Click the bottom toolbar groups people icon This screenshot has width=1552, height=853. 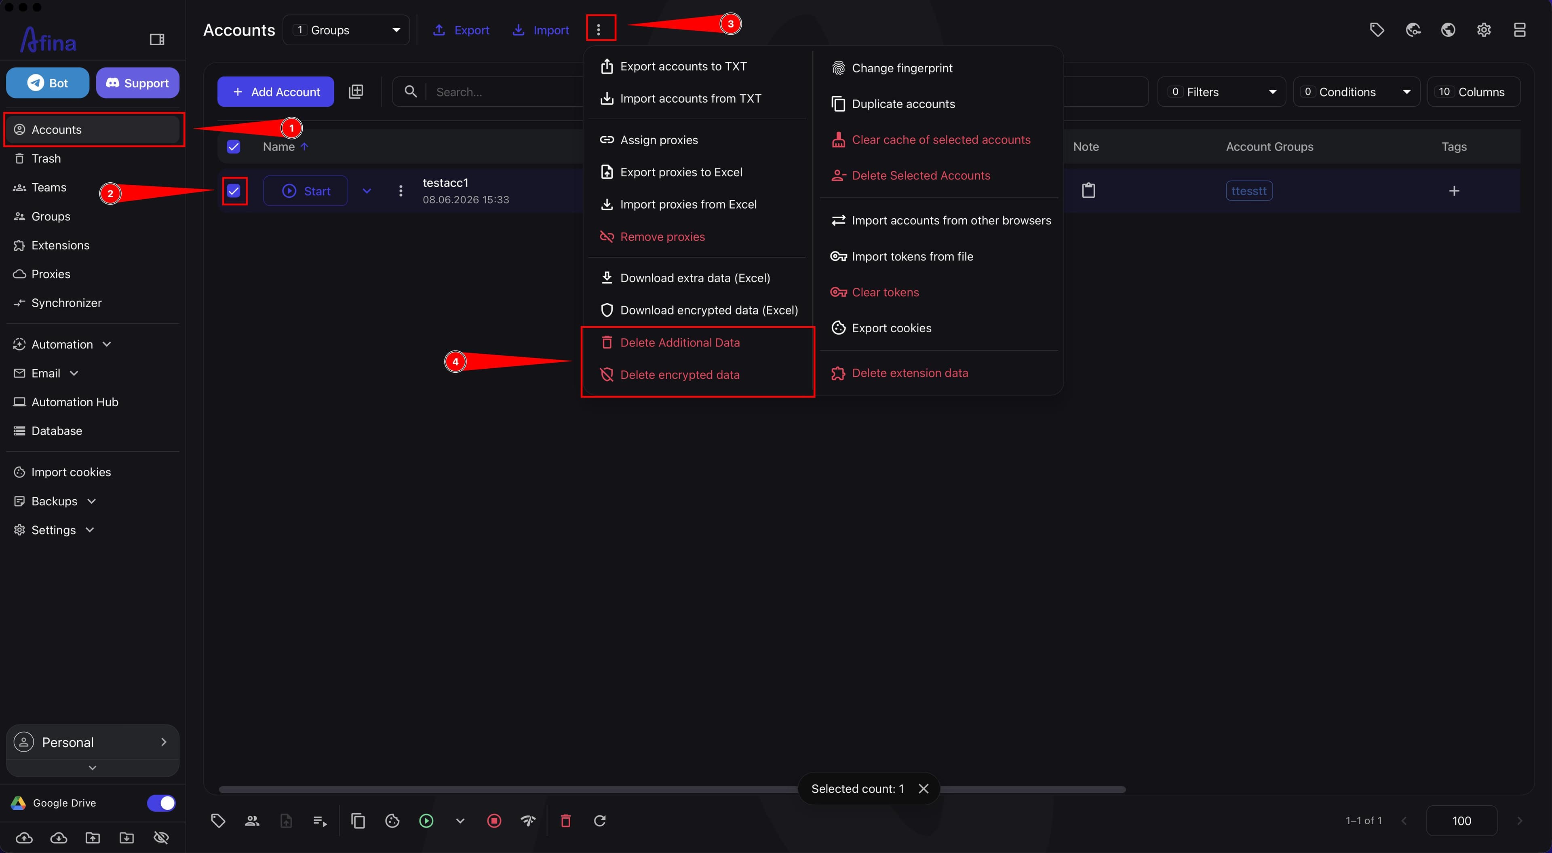252,820
